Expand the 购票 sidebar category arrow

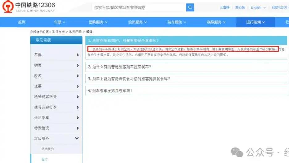point(77,65)
